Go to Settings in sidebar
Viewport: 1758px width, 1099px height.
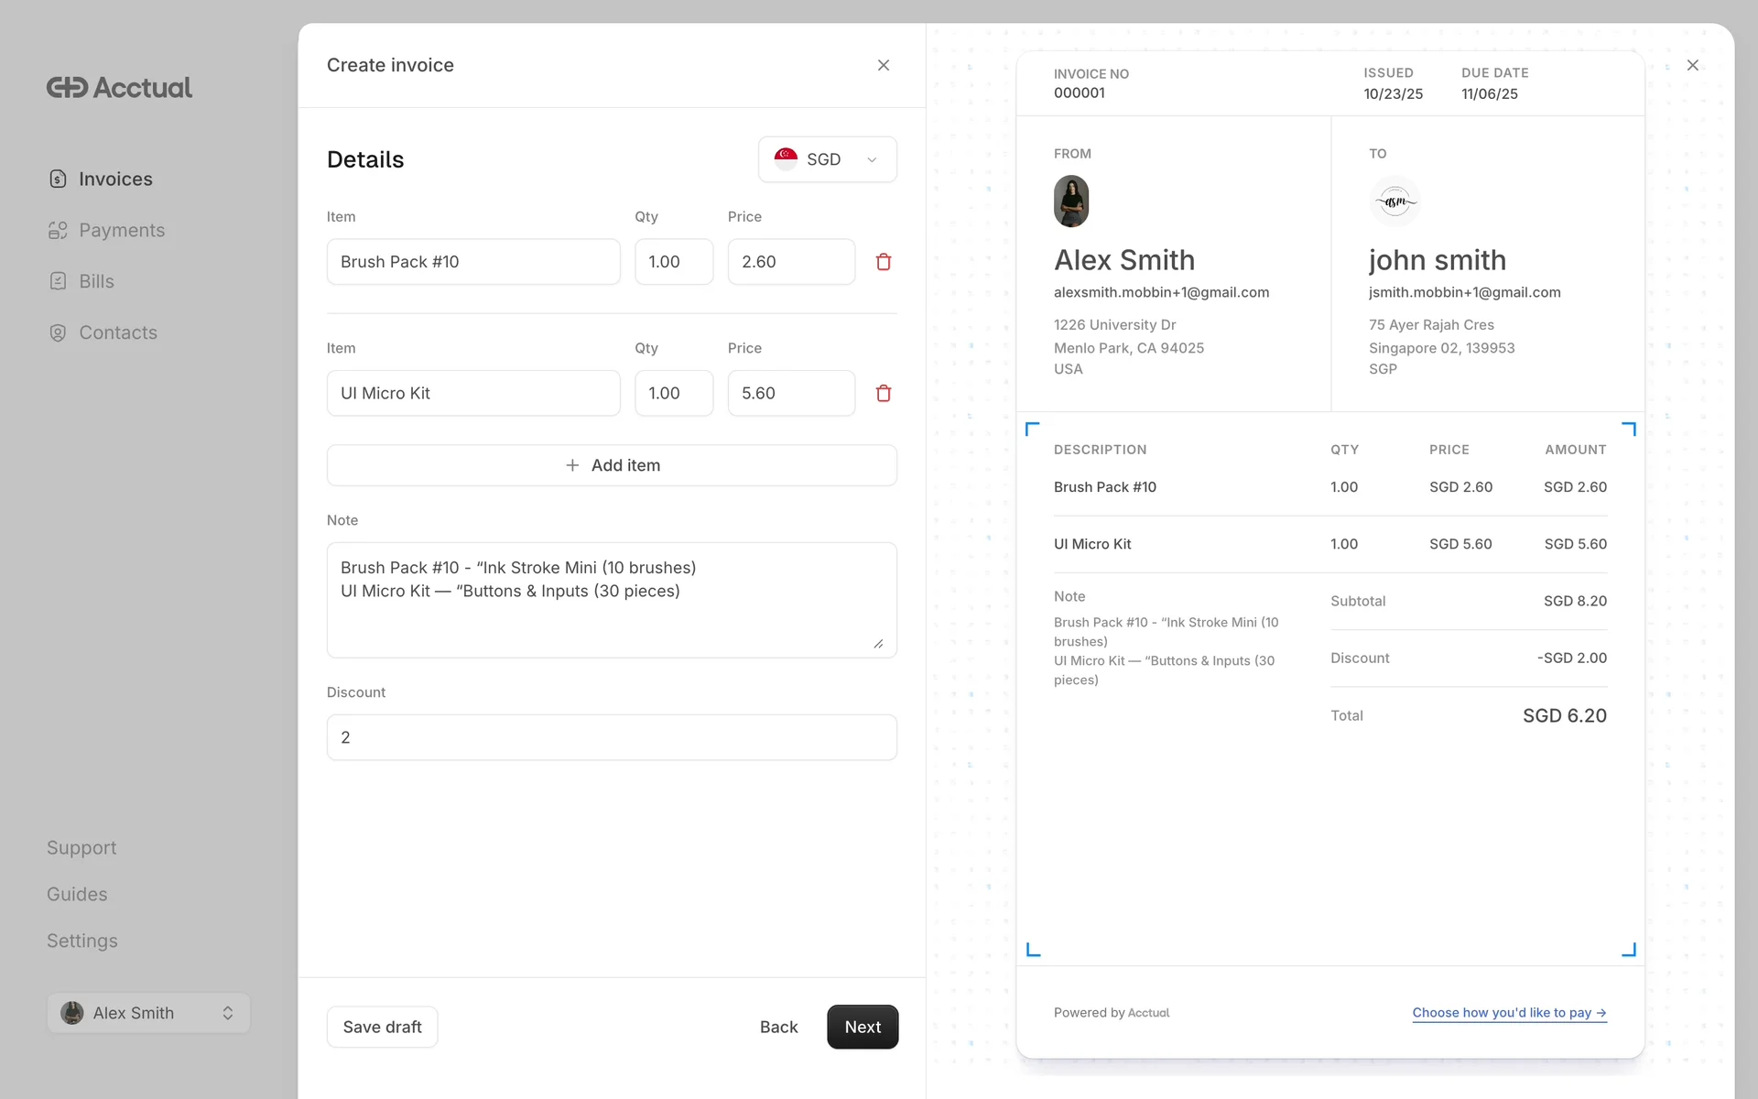point(81,941)
